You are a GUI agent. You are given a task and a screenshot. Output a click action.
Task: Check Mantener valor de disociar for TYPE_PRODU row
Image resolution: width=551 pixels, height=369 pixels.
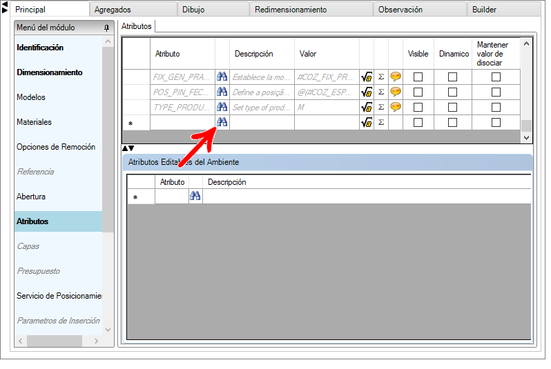tap(496, 107)
